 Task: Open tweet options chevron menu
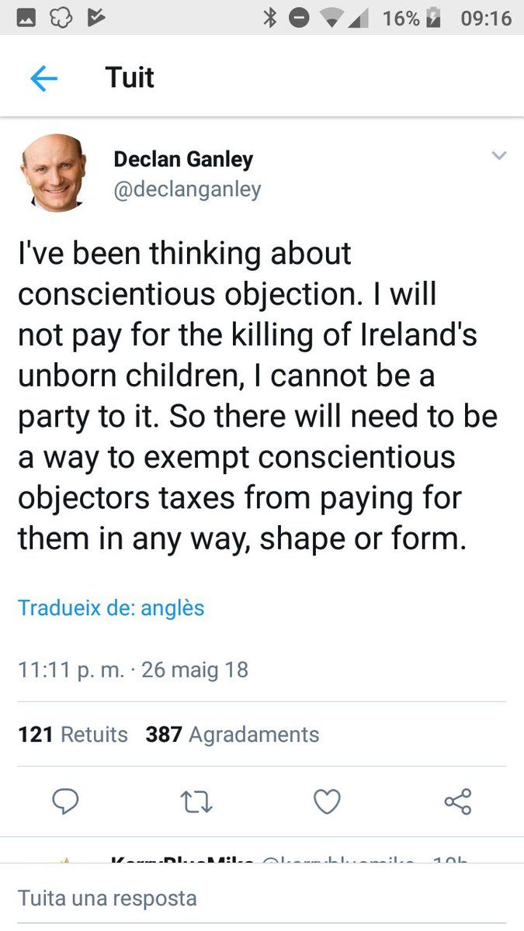tap(499, 156)
